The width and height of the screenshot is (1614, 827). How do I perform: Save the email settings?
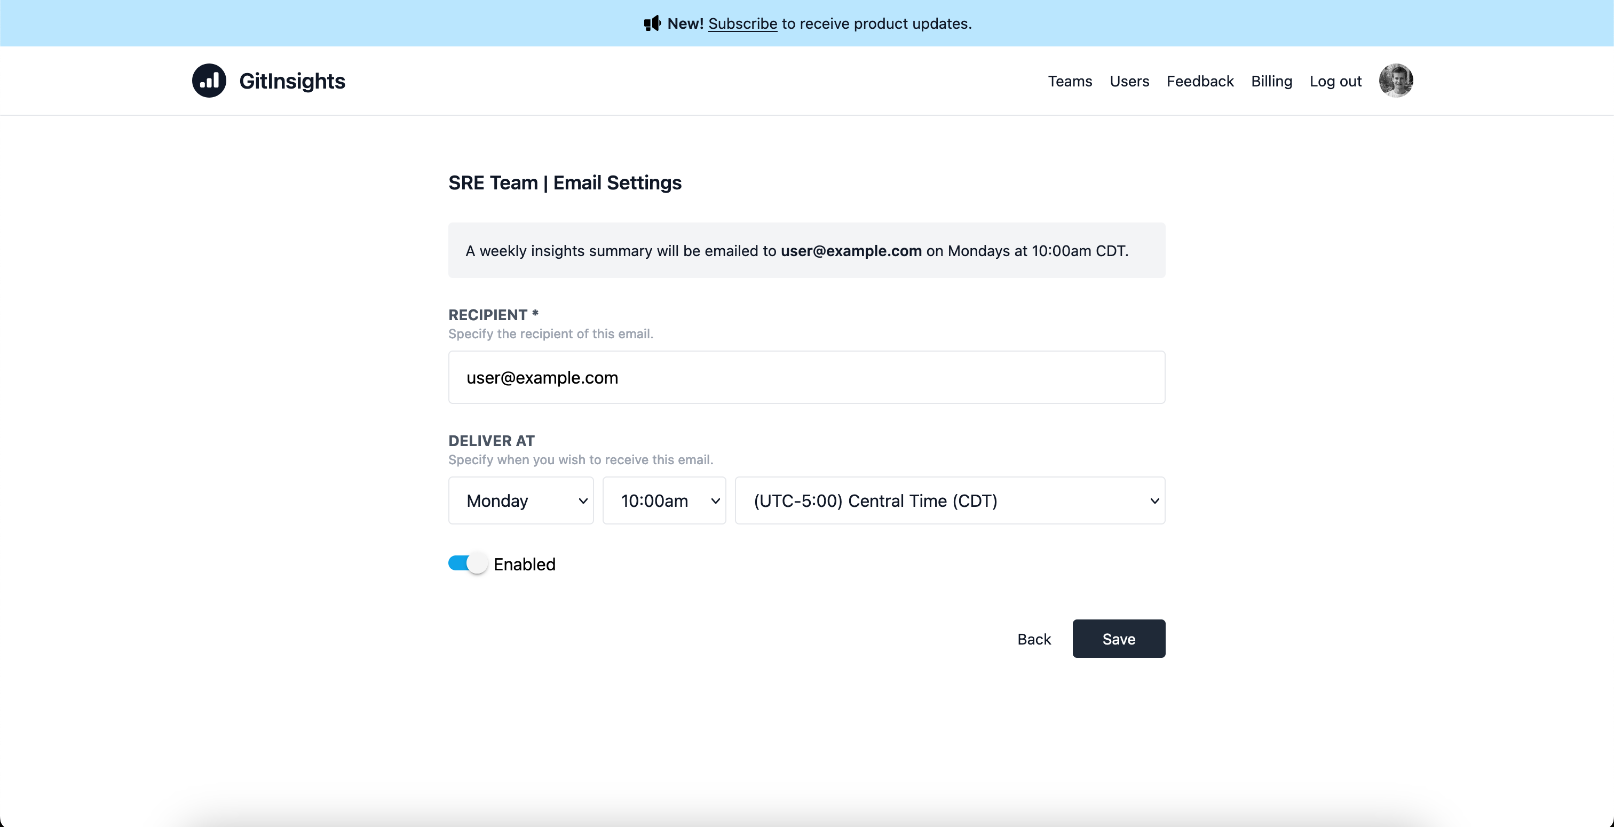click(x=1118, y=639)
